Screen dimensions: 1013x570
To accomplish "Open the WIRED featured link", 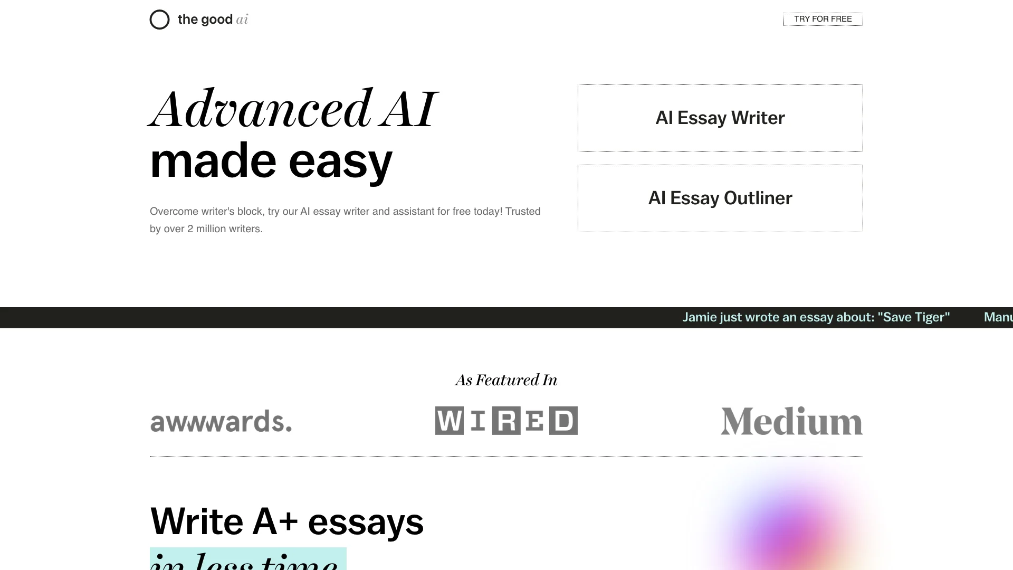I will [x=506, y=420].
